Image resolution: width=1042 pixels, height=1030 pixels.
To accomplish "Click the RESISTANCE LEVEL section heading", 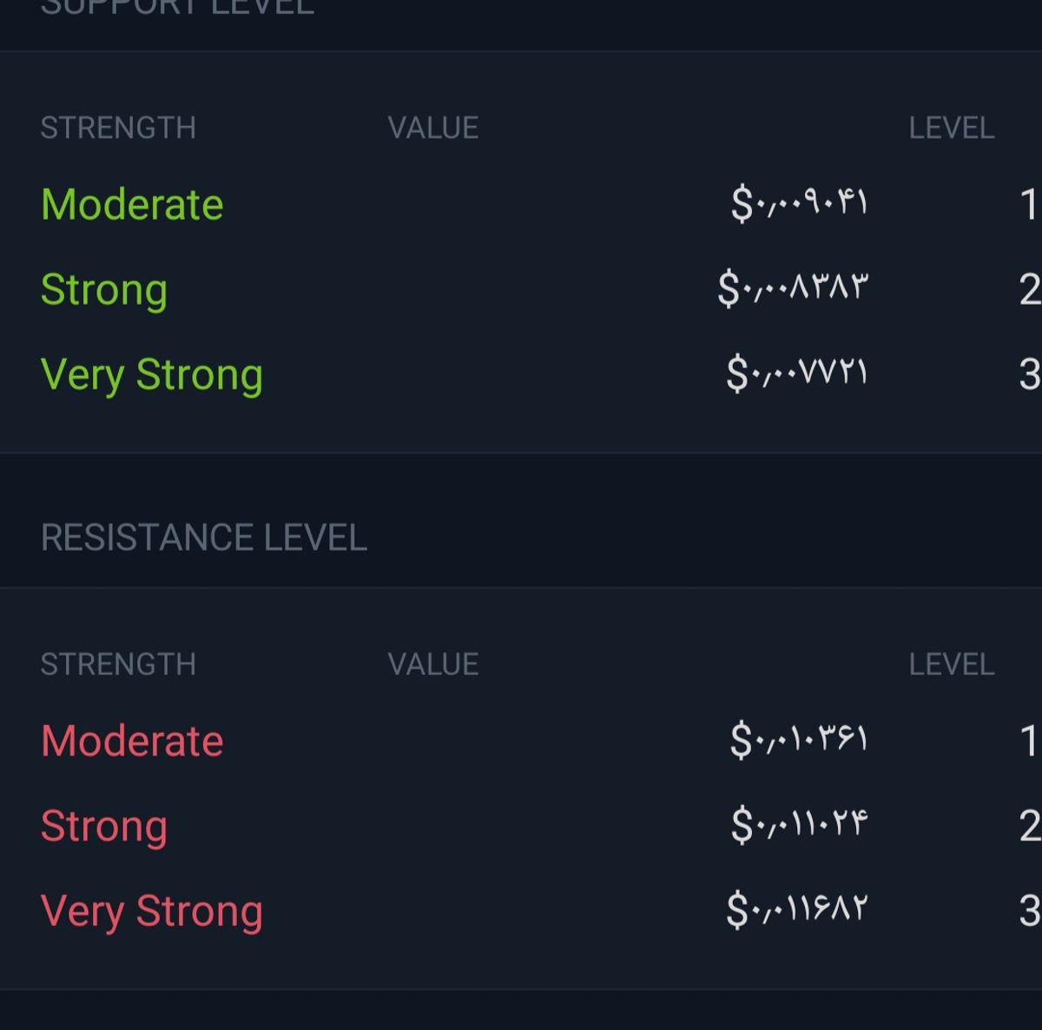I will (204, 538).
